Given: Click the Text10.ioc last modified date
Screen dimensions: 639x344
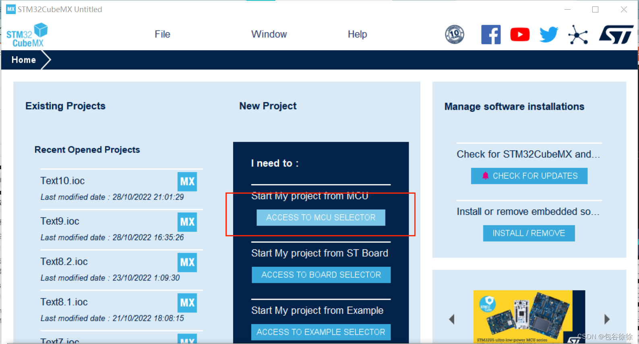Looking at the screenshot, I should pyautogui.click(x=112, y=197).
